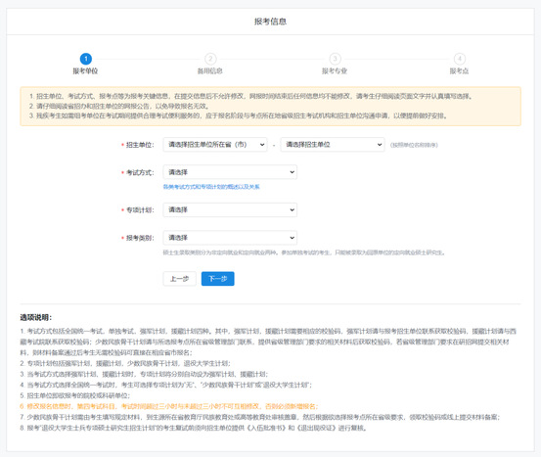Click notice line 3 in the yellow box
This screenshot has width=541, height=457.
(x=239, y=115)
